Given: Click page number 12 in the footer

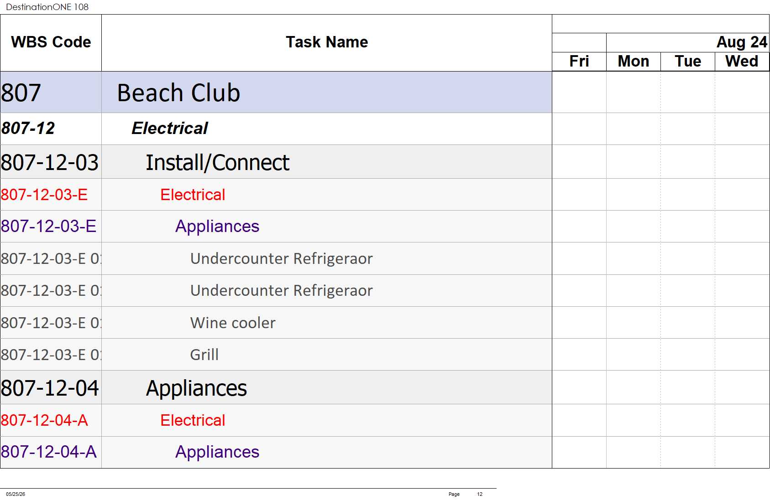Looking at the screenshot, I should tap(480, 494).
